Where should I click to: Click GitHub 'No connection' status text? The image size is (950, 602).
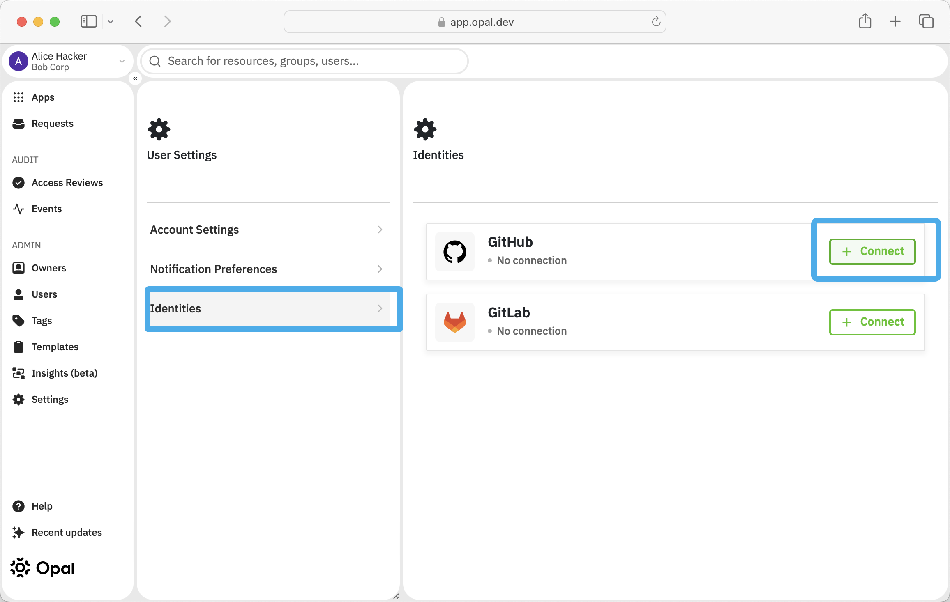point(532,260)
